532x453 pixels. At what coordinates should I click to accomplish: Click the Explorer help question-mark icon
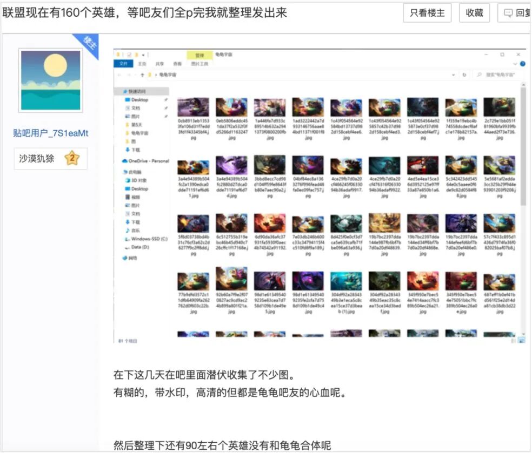pyautogui.click(x=522, y=63)
